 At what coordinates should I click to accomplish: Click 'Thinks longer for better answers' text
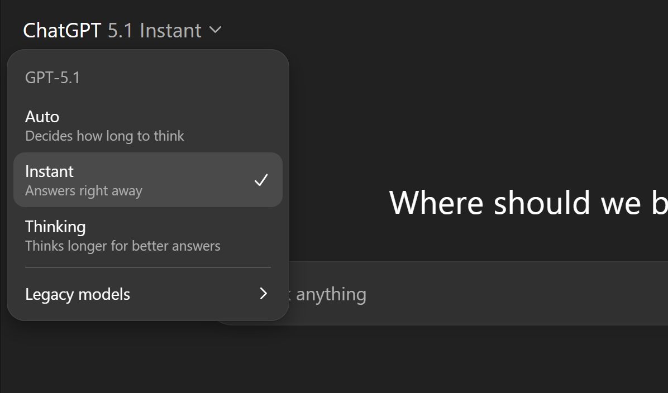(x=122, y=246)
